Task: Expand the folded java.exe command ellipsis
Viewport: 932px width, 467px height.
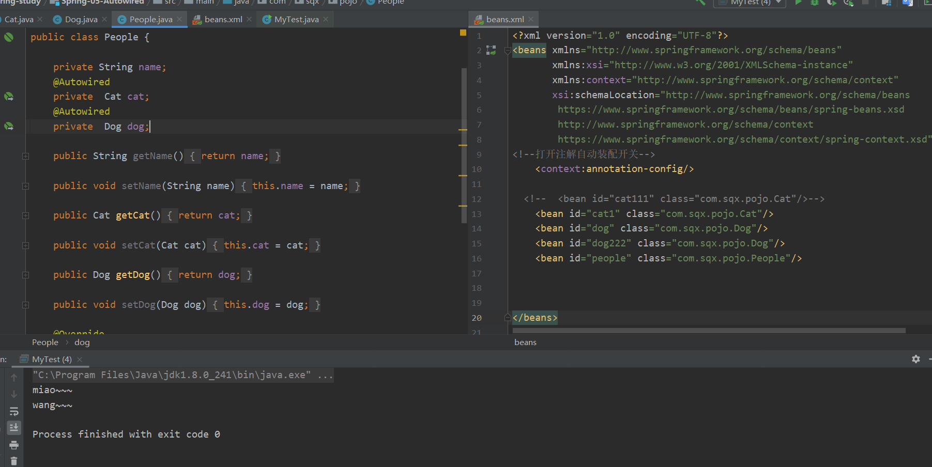Action: click(x=325, y=375)
